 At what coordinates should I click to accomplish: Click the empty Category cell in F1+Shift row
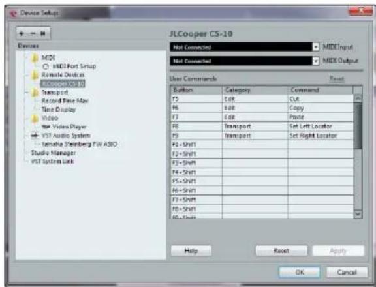pyautogui.click(x=255, y=144)
